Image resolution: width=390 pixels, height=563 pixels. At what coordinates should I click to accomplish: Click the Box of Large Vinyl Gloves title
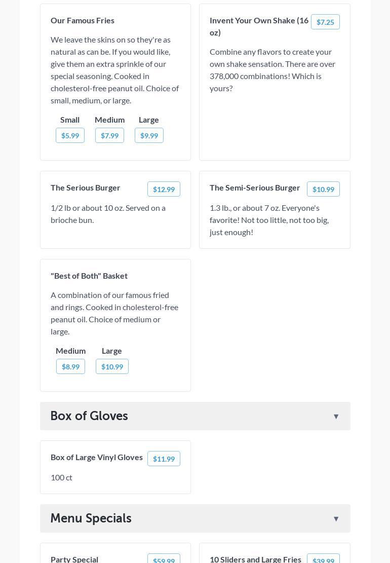point(97,457)
